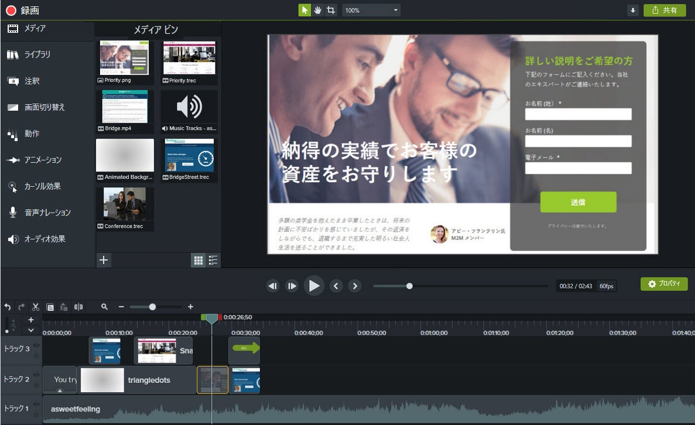Toggle visibility eye of トラック 1

[36, 404]
